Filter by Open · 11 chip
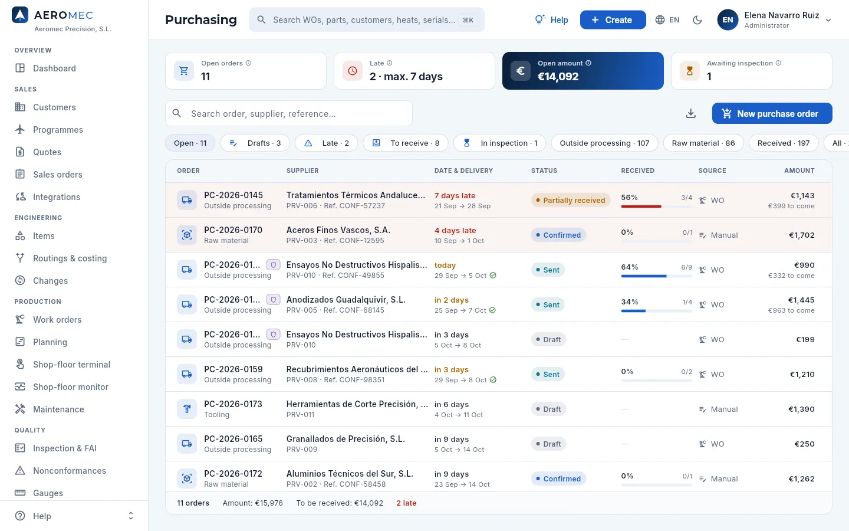The height and width of the screenshot is (531, 849). click(x=190, y=143)
